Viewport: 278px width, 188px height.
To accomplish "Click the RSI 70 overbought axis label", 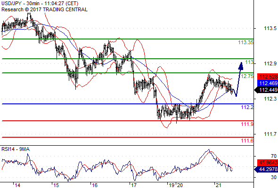I will click(274, 156).
